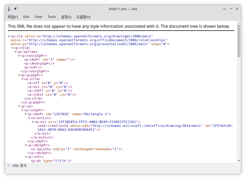
Task: Click the Ark app icon in title bar
Action: 10,9
